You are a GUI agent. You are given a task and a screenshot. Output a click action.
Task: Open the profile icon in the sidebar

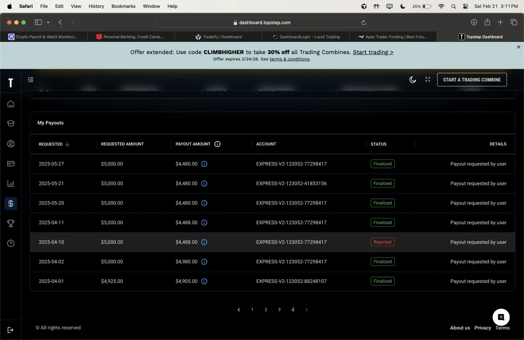click(11, 144)
